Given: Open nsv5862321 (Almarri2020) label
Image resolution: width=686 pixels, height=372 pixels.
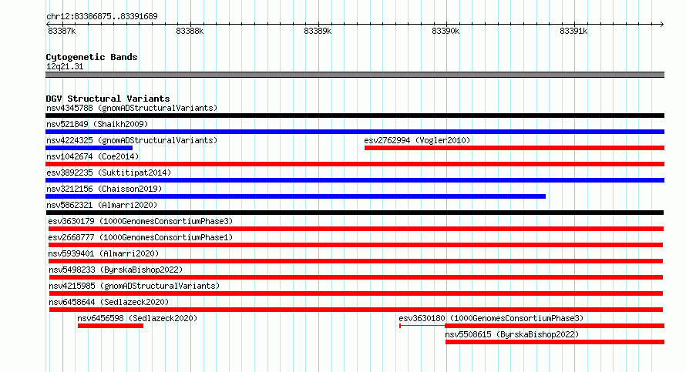Looking at the screenshot, I should pos(102,205).
